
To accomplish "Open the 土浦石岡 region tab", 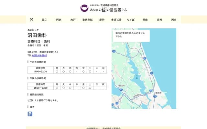I will tap(116, 20).
